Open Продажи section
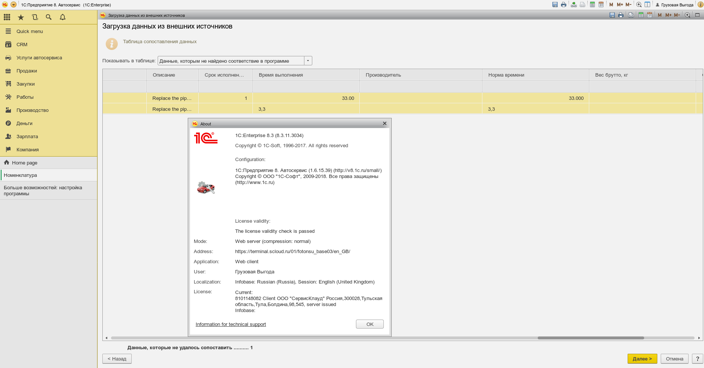The height and width of the screenshot is (368, 704). [x=49, y=71]
